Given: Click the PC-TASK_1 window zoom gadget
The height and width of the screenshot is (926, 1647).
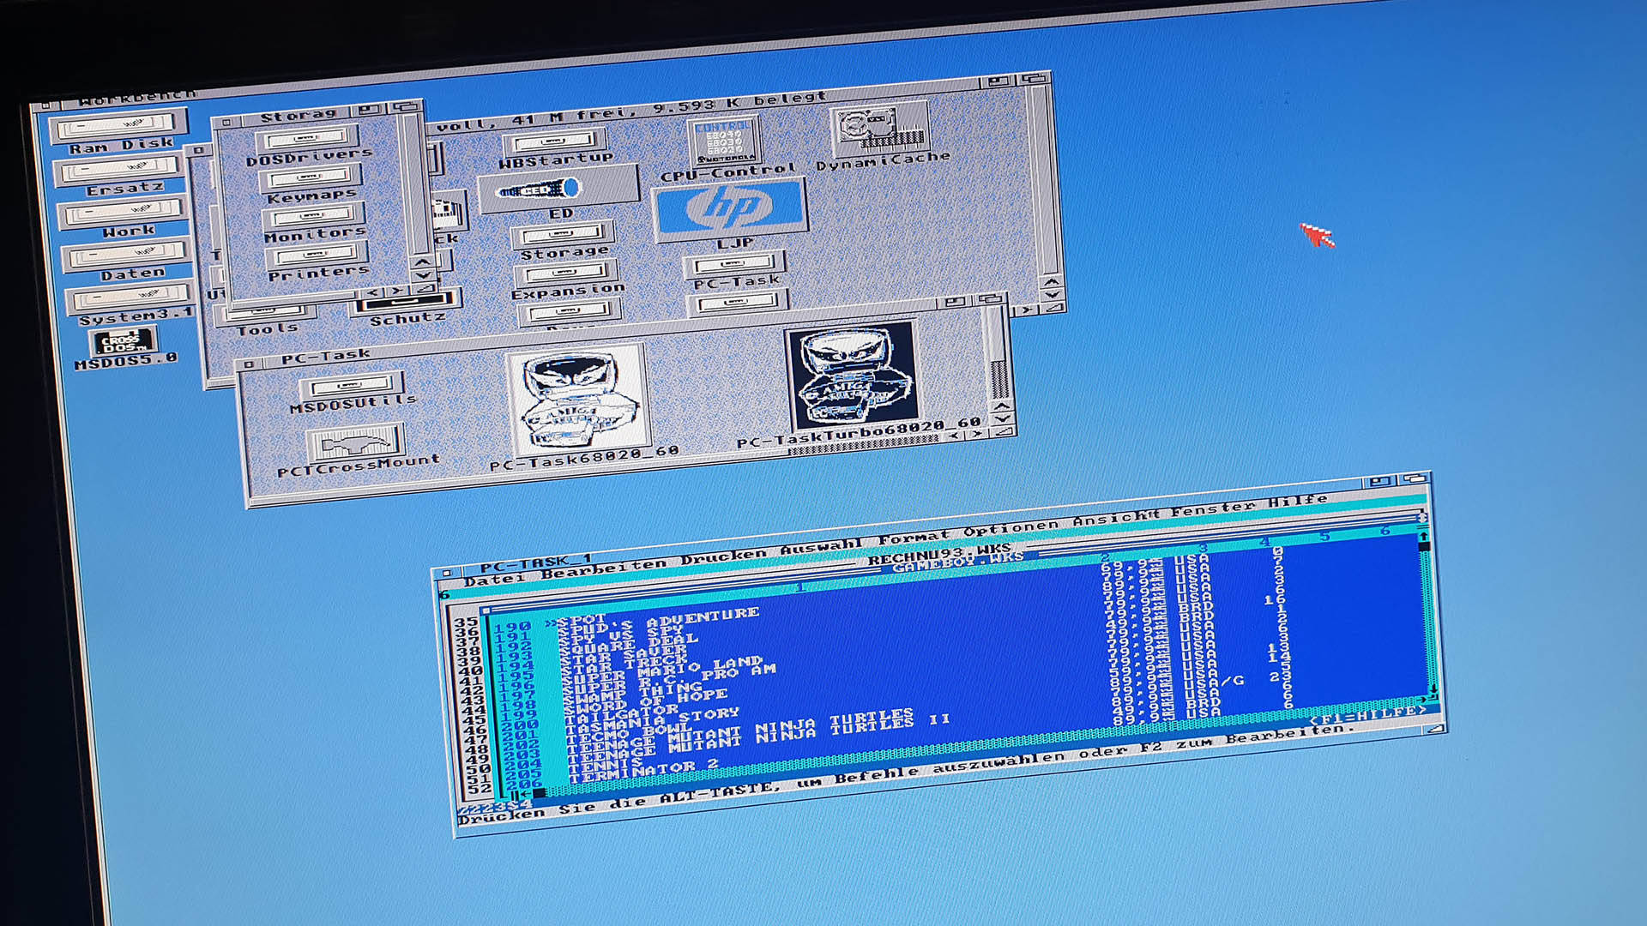Looking at the screenshot, I should point(1380,480).
